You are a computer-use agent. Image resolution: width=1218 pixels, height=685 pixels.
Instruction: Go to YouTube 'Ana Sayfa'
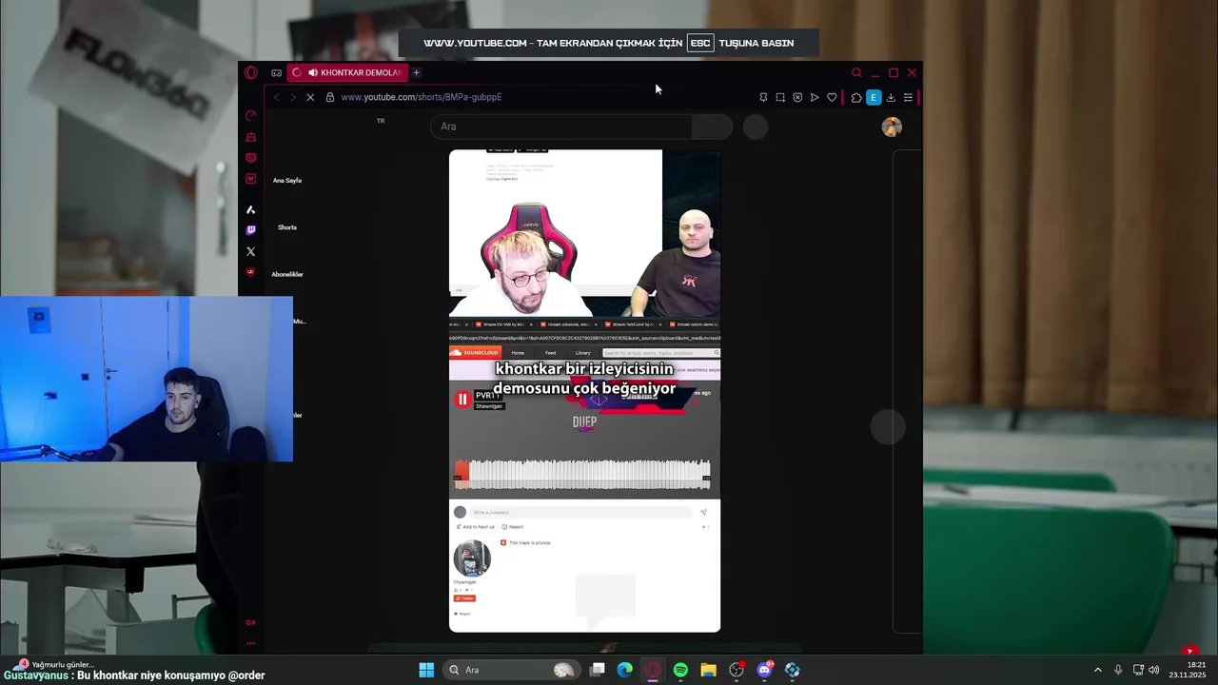[x=287, y=180]
